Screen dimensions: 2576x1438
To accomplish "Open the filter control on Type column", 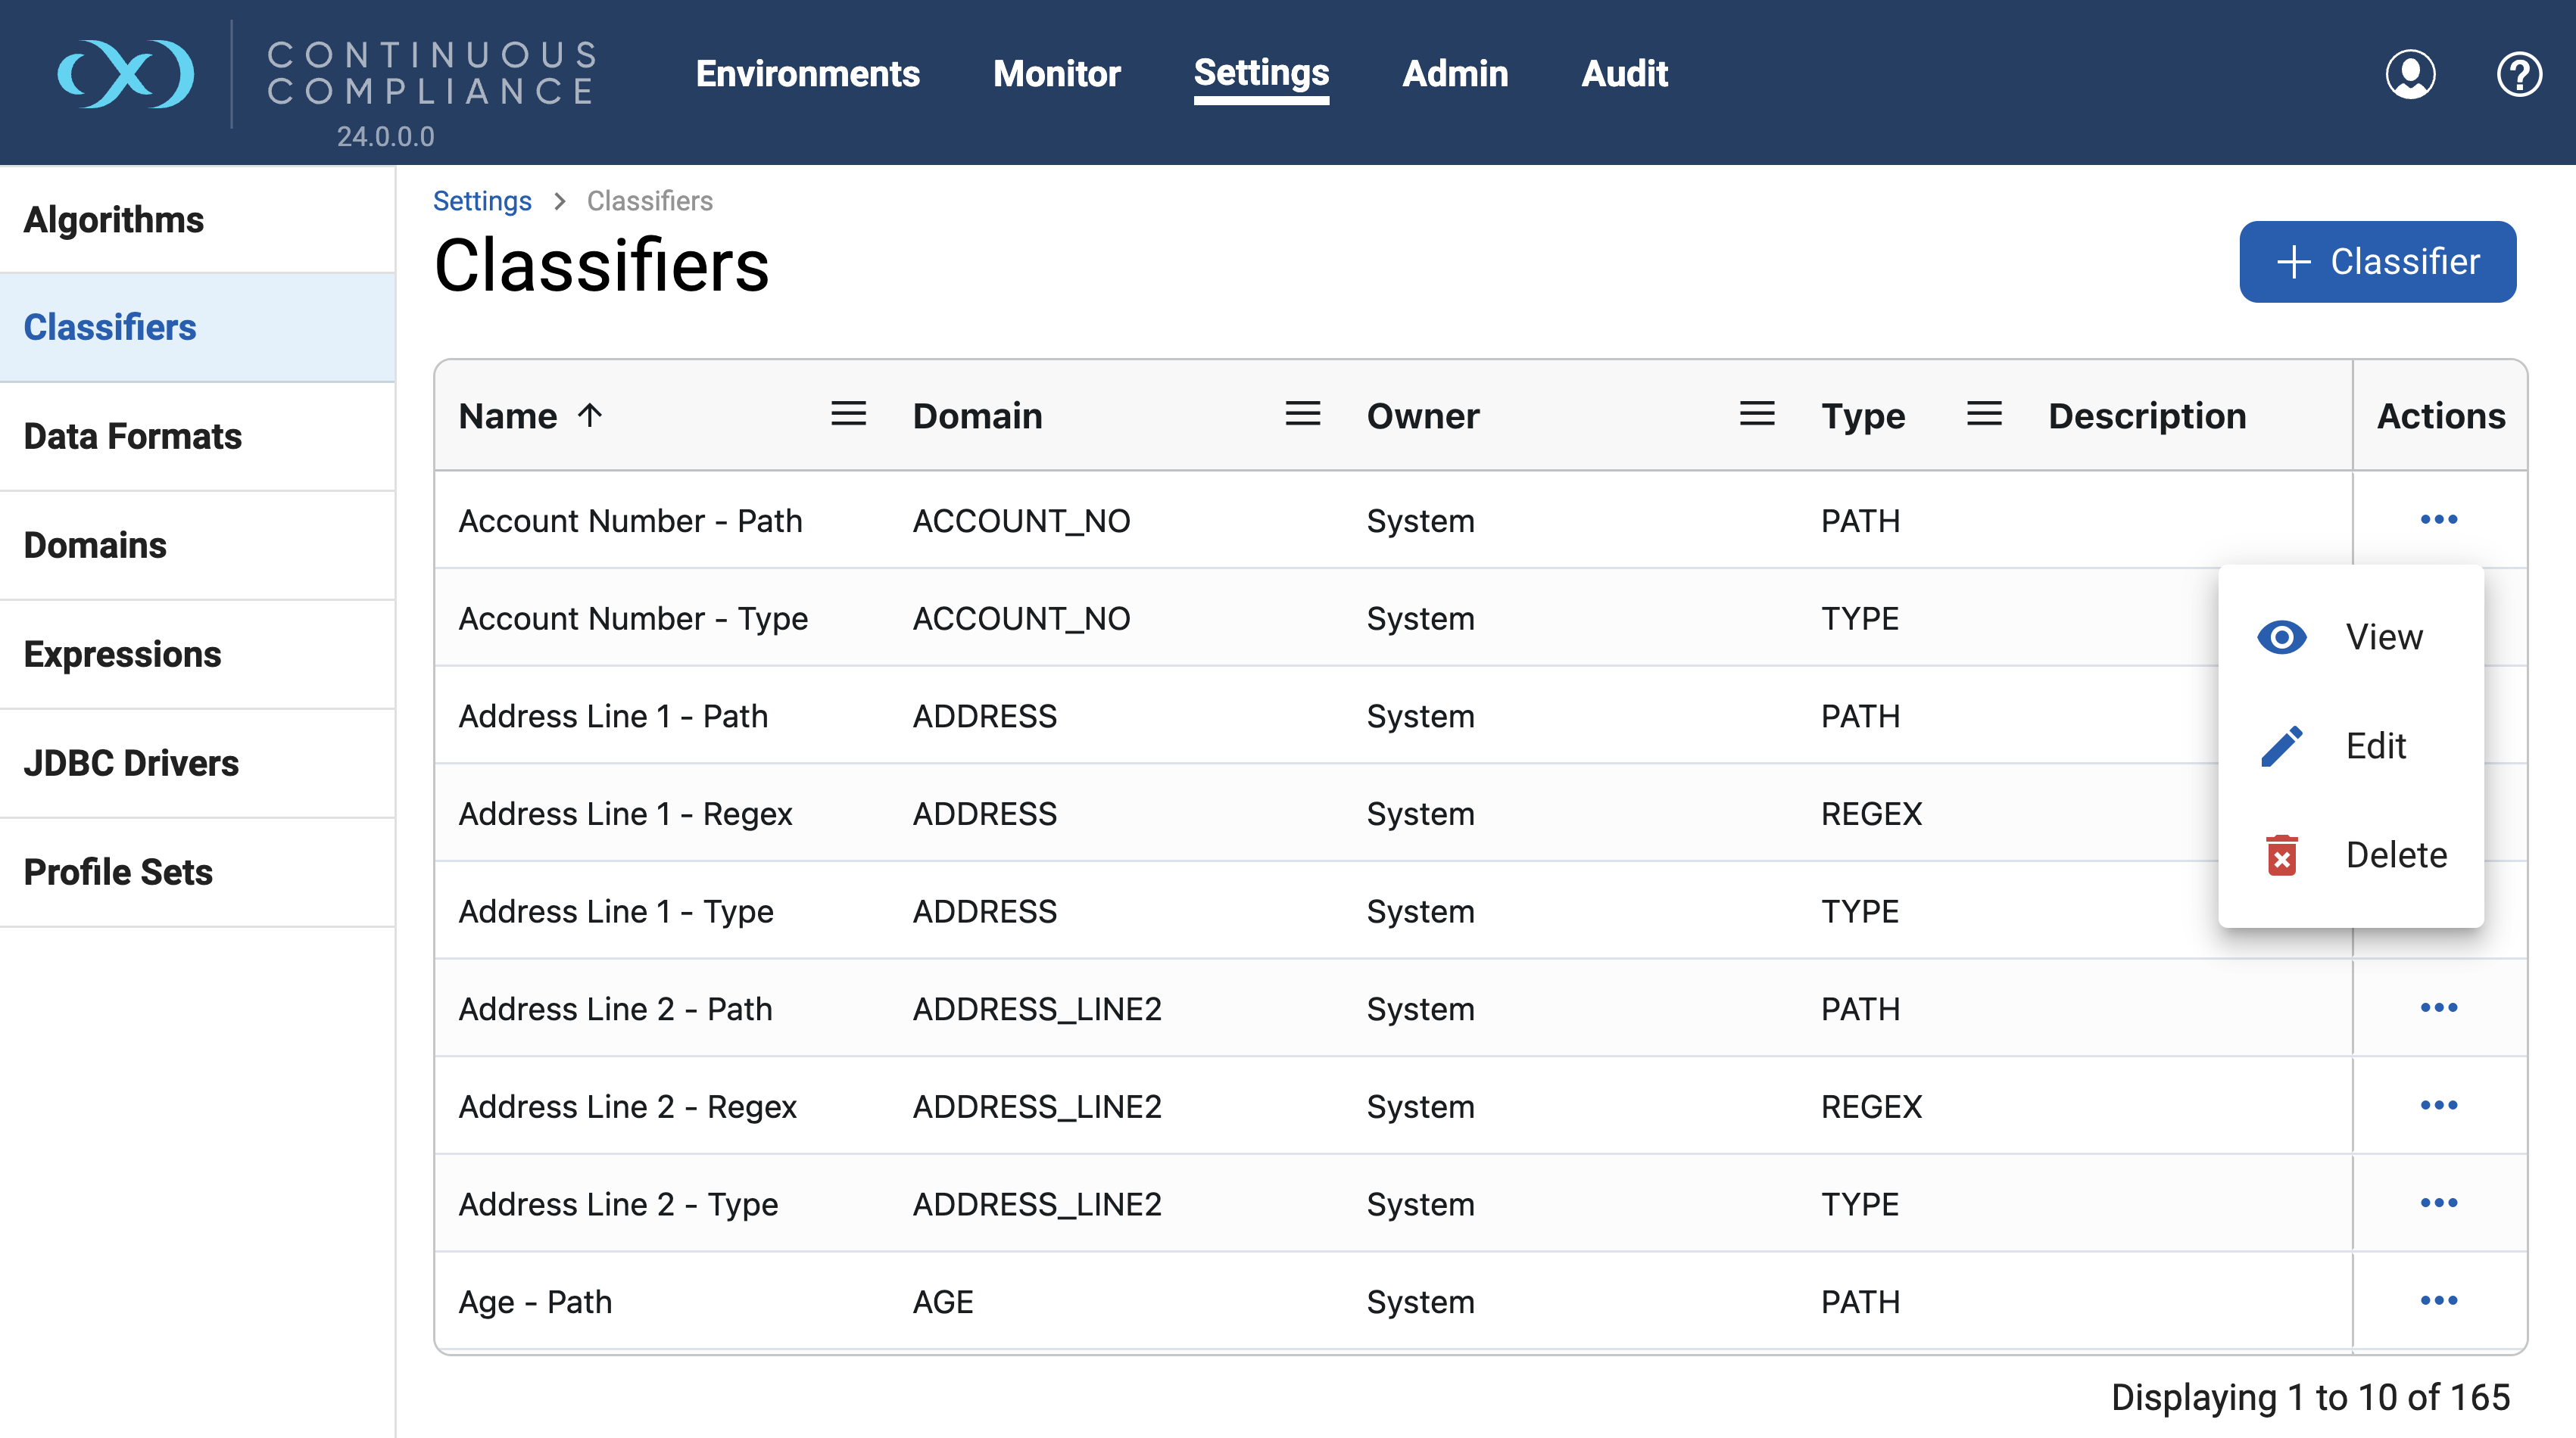I will (x=1983, y=414).
